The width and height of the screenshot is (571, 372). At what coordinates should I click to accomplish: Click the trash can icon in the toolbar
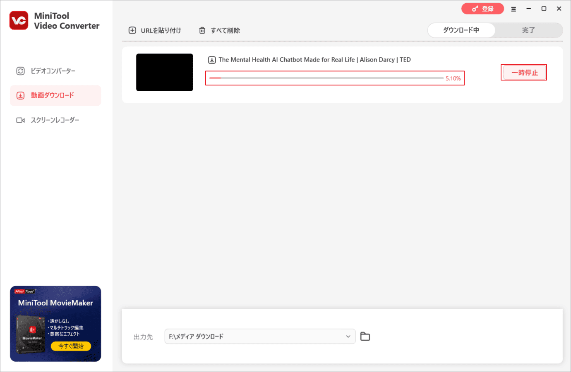click(202, 30)
